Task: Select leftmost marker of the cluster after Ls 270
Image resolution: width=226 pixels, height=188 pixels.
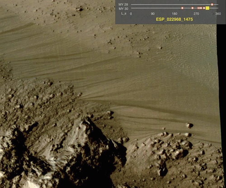Action: (x=198, y=8)
